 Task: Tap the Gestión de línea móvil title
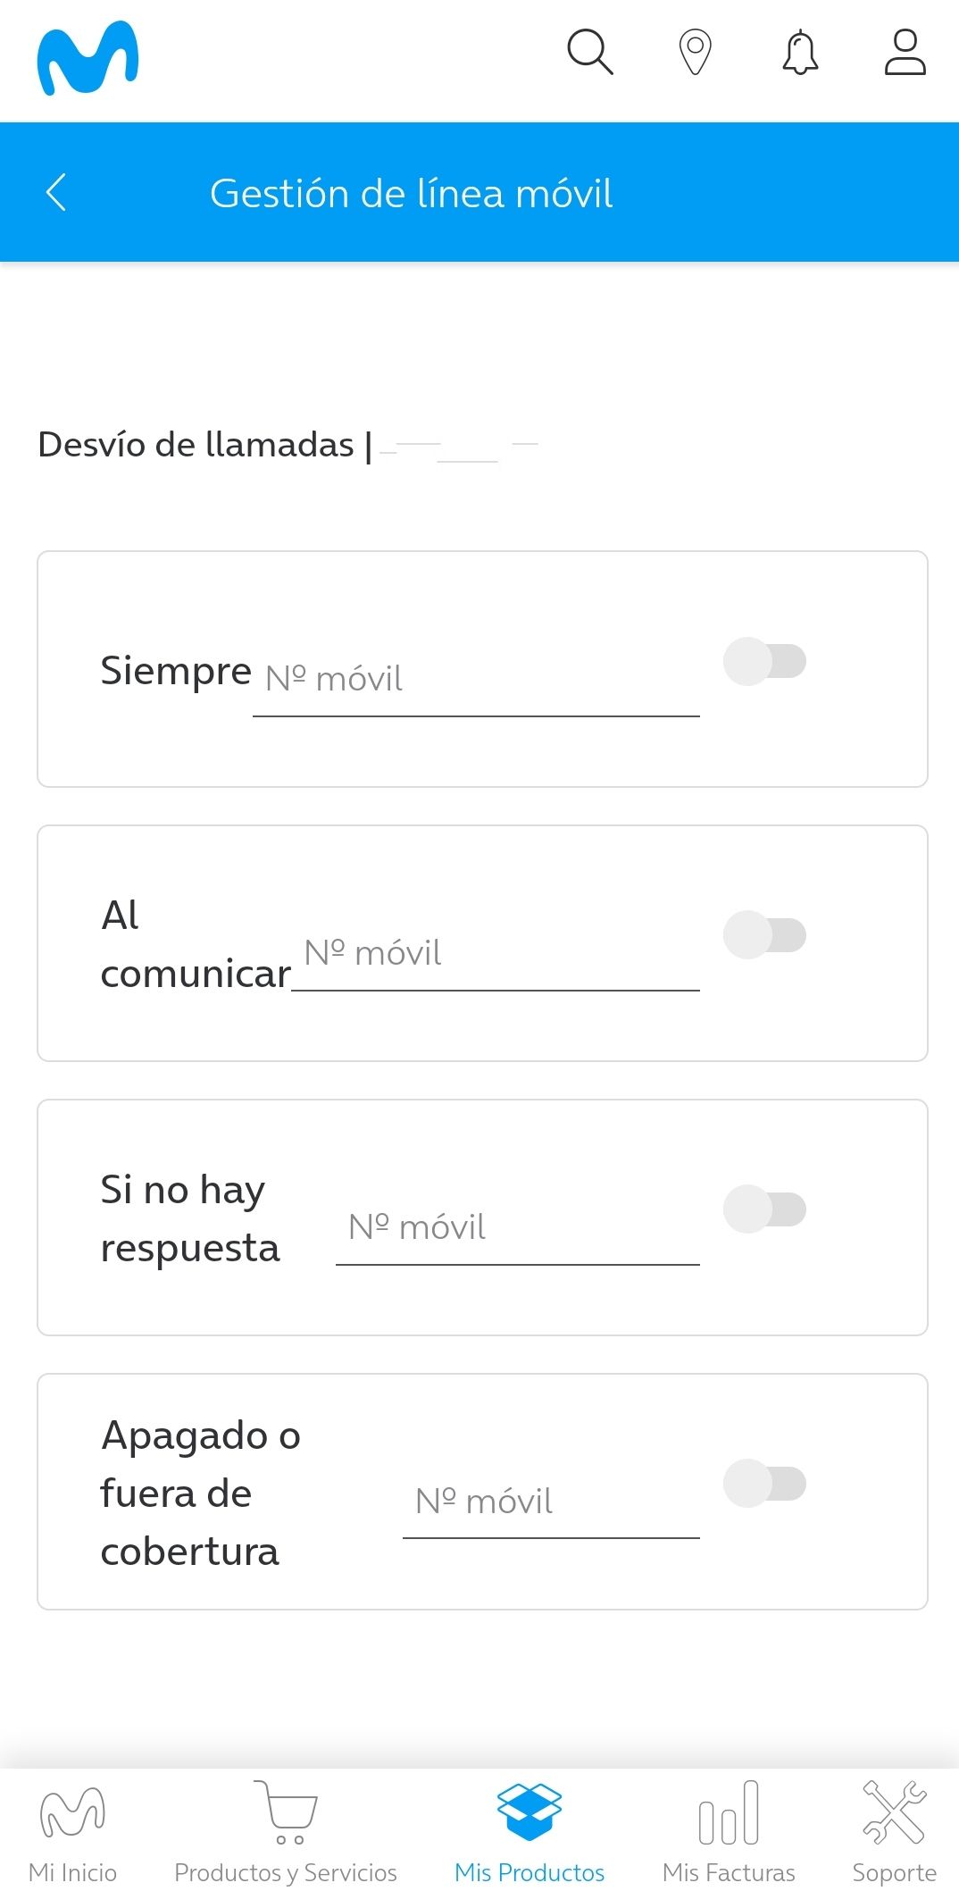pos(411,193)
